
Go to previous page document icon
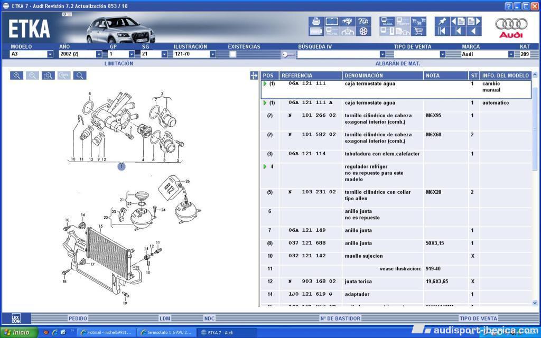458,21
